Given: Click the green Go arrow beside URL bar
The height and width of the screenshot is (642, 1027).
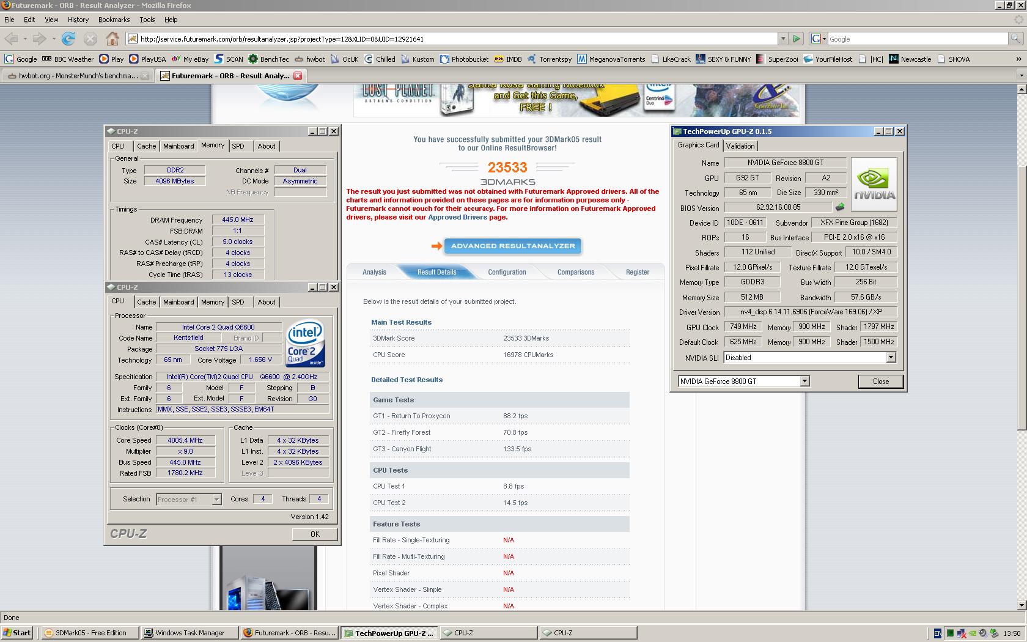Looking at the screenshot, I should tap(797, 39).
